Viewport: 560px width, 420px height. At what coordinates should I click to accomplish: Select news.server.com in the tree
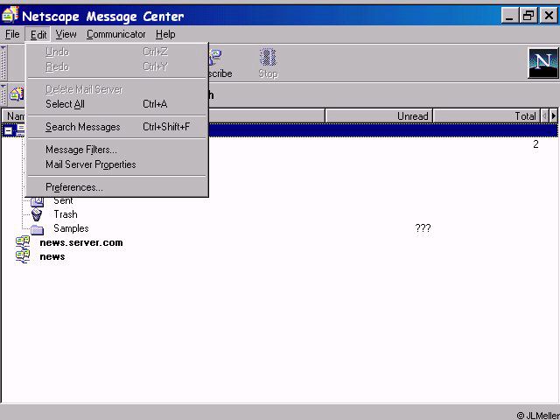click(81, 242)
